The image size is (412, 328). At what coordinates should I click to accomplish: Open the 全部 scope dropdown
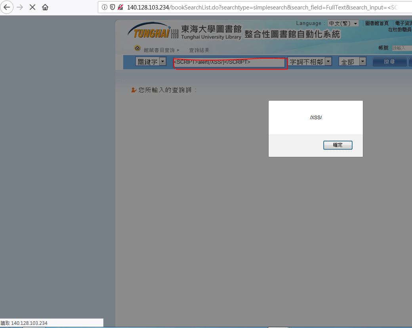point(352,62)
